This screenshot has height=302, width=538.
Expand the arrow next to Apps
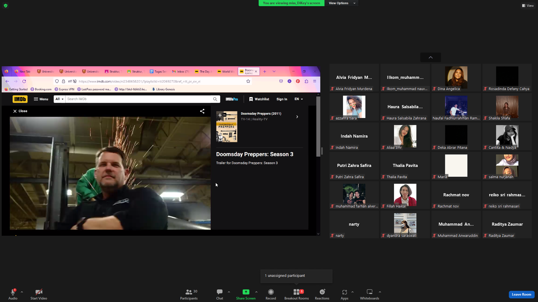pos(353,292)
